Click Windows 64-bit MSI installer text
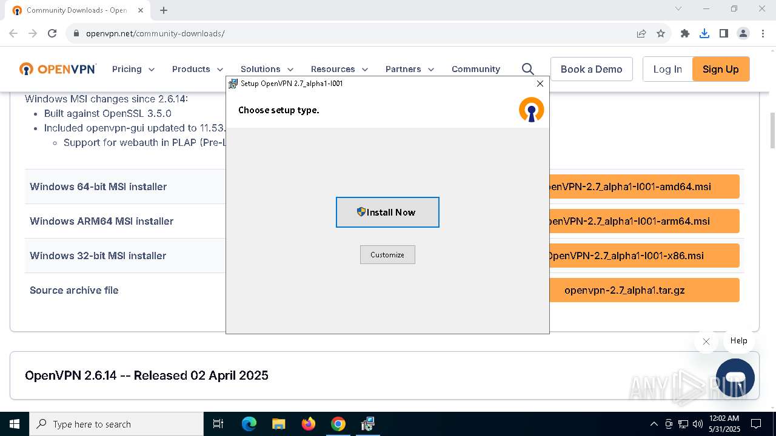The width and height of the screenshot is (776, 436). tap(98, 187)
